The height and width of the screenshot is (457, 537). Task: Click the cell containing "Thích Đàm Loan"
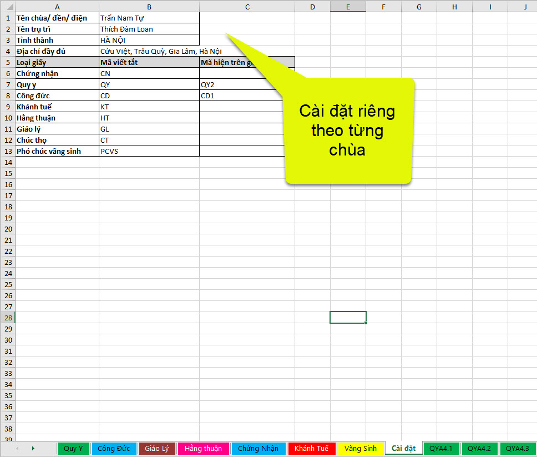coord(149,29)
